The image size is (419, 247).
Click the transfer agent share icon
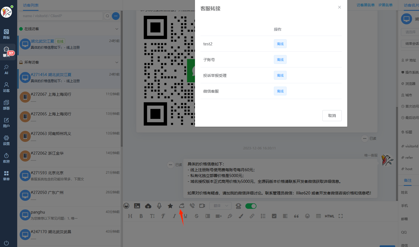[x=182, y=206]
